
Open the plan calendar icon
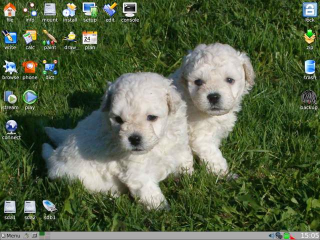(90, 37)
